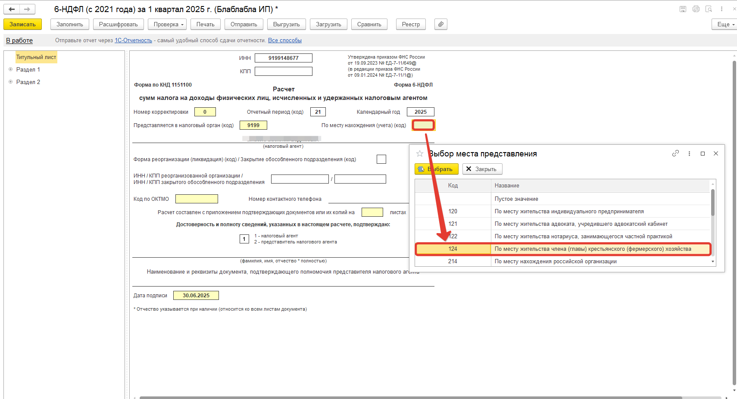The image size is (737, 399).
Task: Copy link using the chain icon in the dialog
Action: [675, 153]
